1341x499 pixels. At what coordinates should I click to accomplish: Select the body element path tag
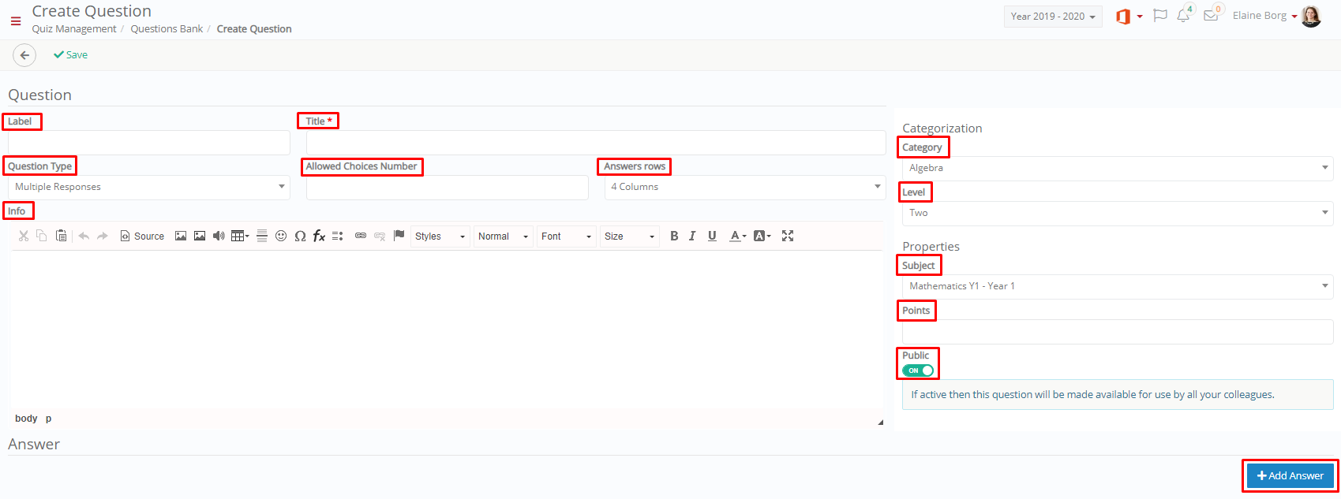[x=26, y=419]
